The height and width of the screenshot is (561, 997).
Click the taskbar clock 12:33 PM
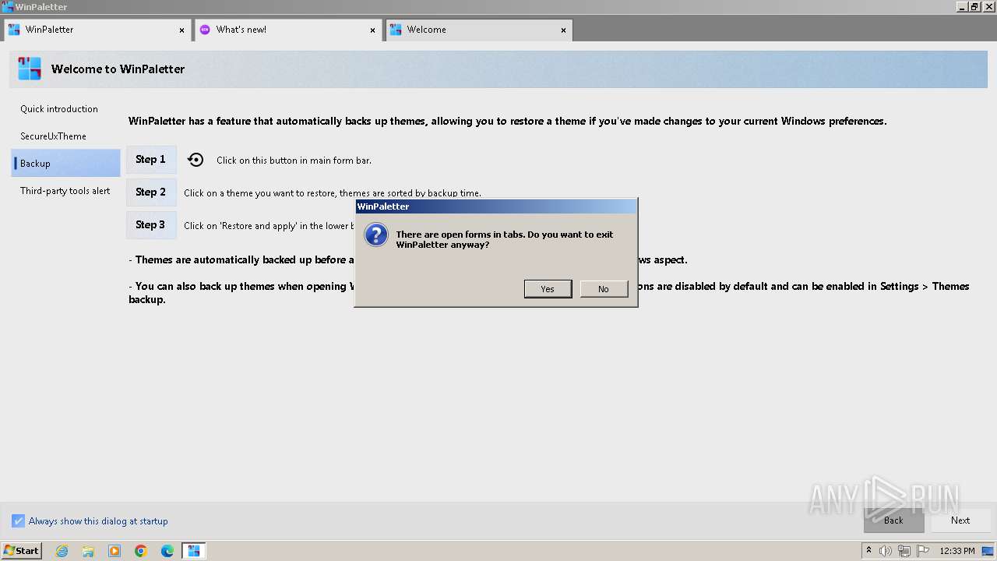coord(957,551)
